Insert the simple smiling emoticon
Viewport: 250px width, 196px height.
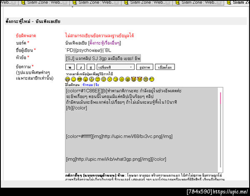click(73, 79)
